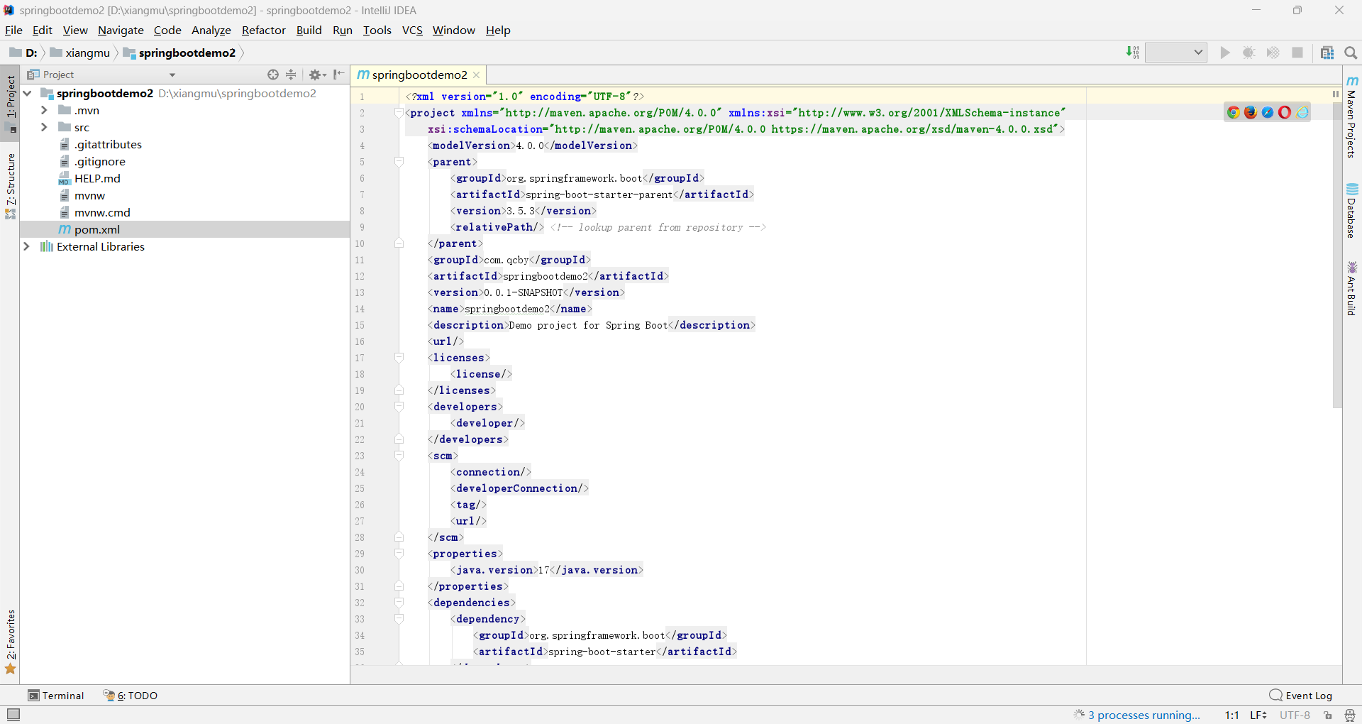The height and width of the screenshot is (724, 1362).
Task: Toggle the 1: Project tool window tab
Action: tap(11, 103)
